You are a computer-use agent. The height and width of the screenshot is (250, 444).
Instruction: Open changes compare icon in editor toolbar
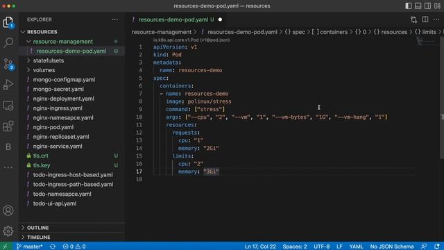413,19
